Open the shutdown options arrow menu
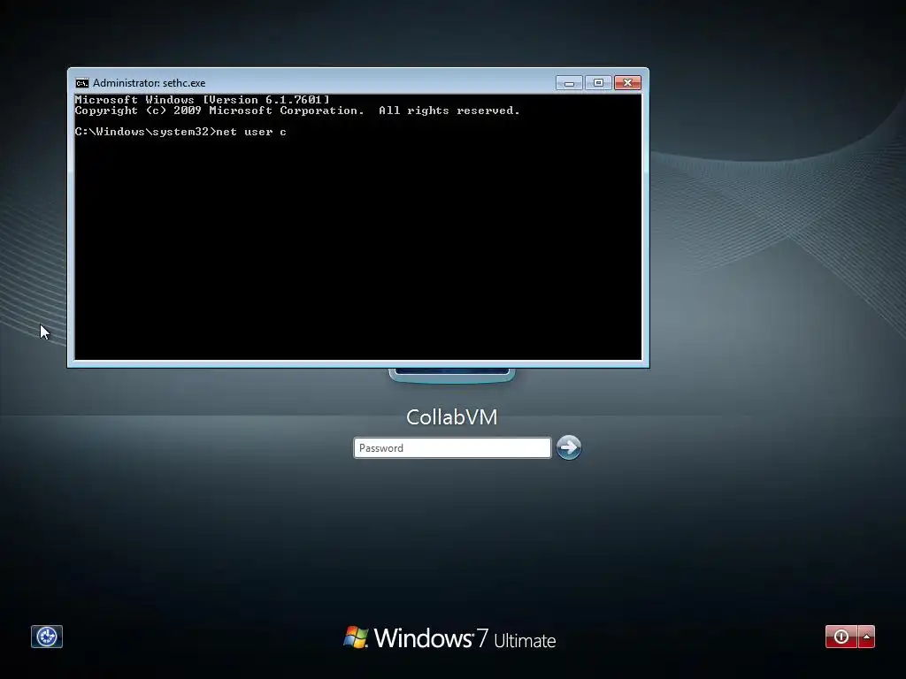This screenshot has height=679, width=906. (867, 637)
